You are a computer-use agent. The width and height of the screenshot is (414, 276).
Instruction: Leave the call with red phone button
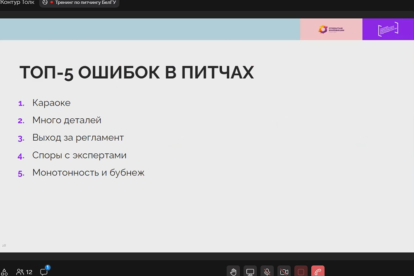point(318,272)
